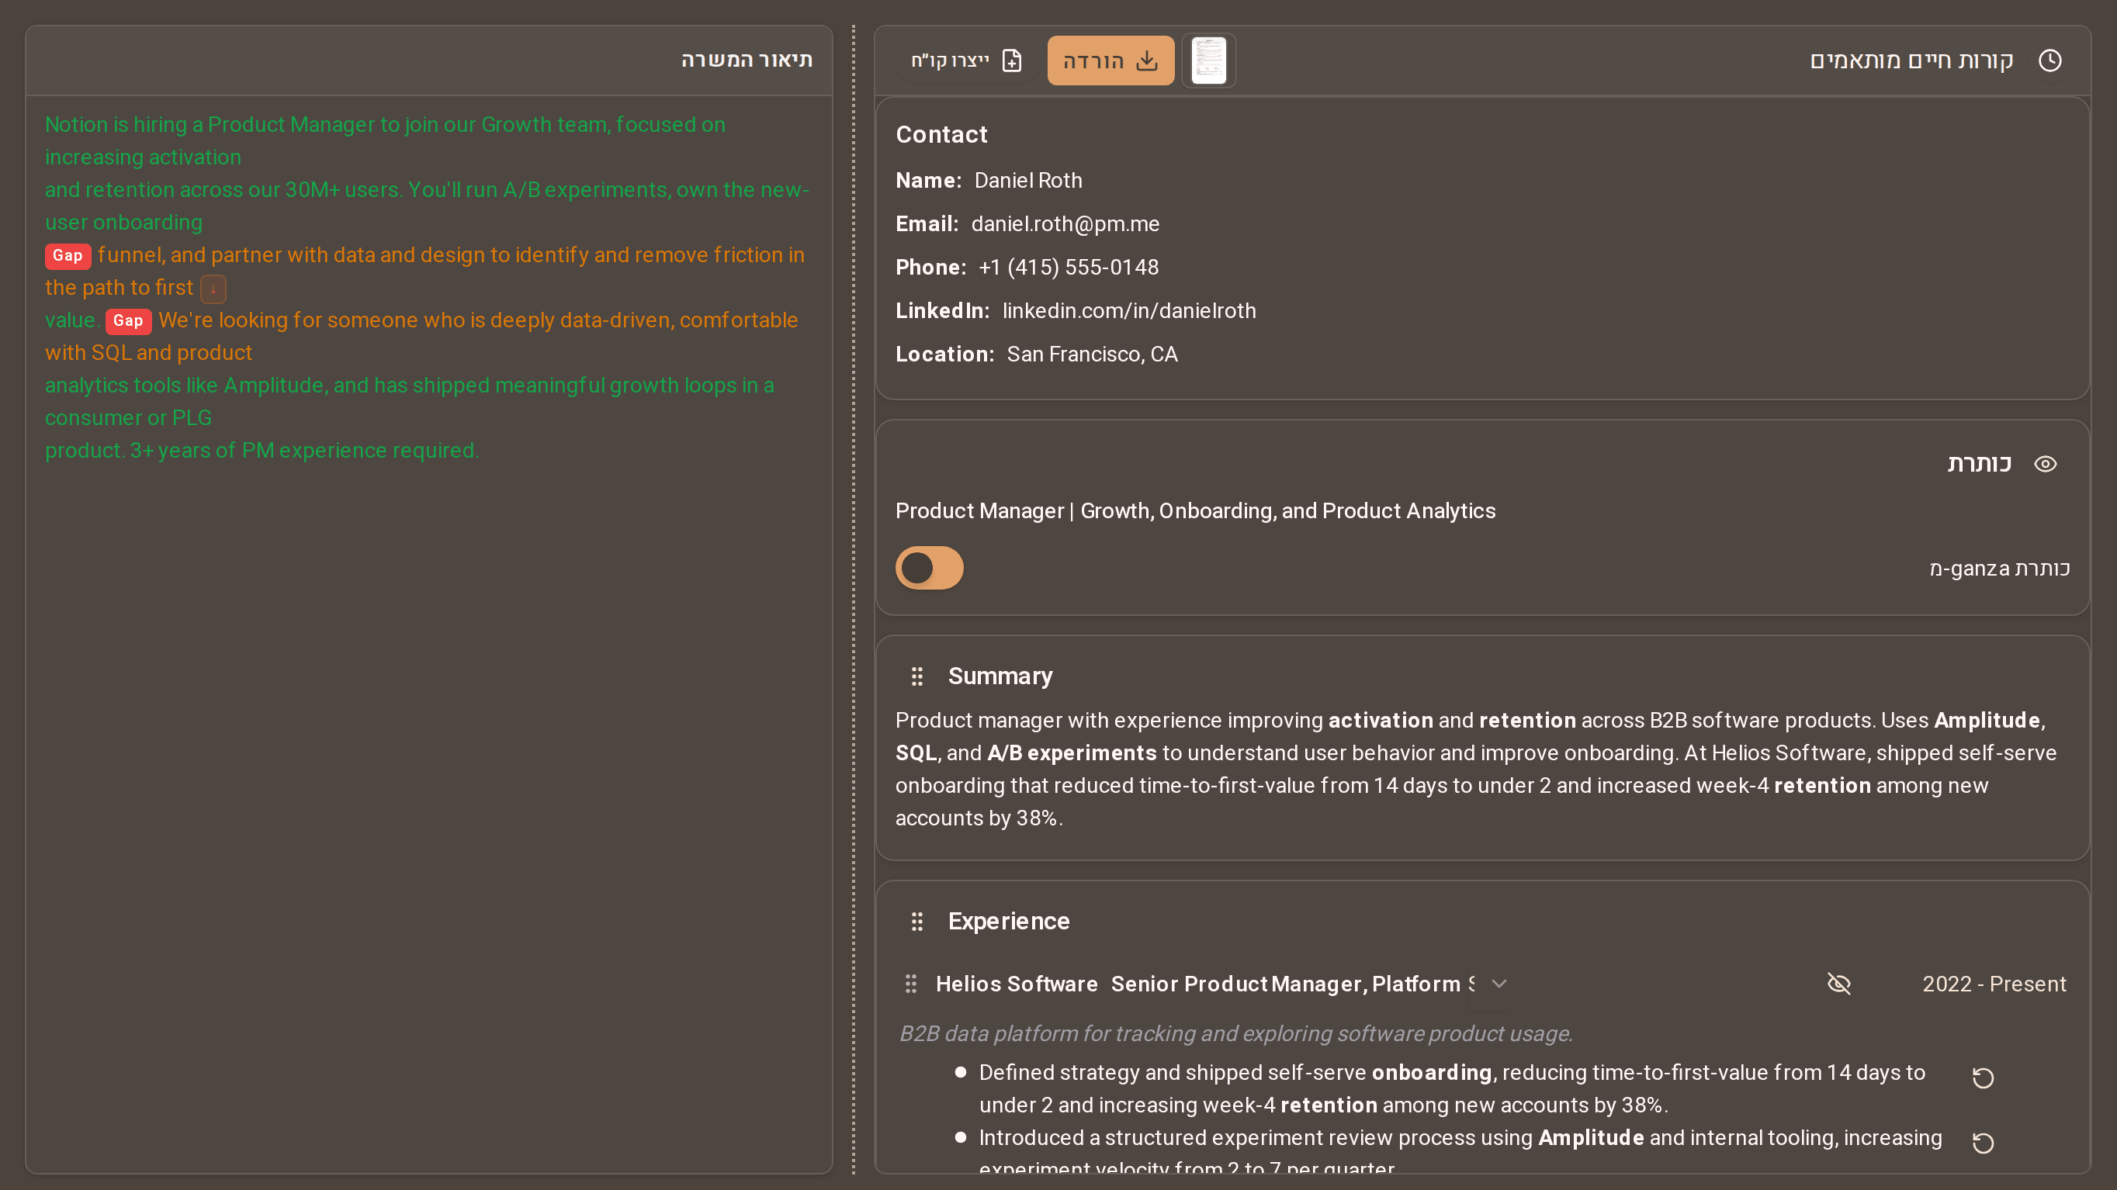Image resolution: width=2117 pixels, height=1190 pixels.
Task: Hide the Helios Software experience entry
Action: pyautogui.click(x=1839, y=984)
